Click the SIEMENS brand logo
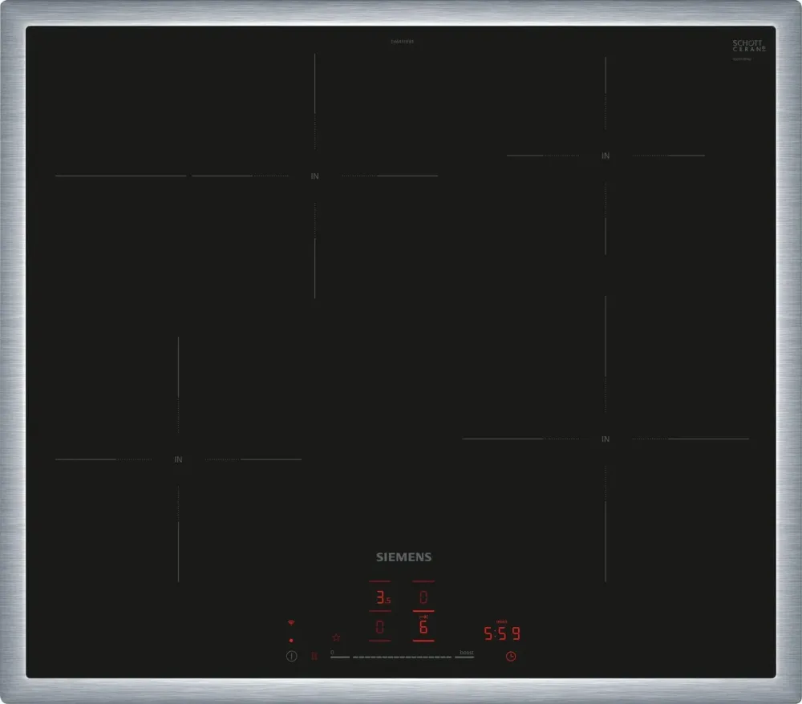The width and height of the screenshot is (802, 704). pos(404,557)
